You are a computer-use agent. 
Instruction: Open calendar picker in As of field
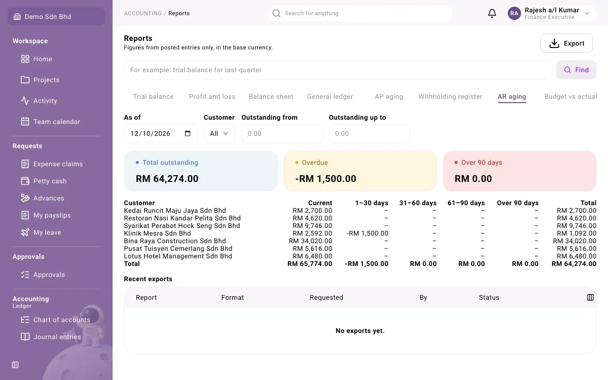188,133
